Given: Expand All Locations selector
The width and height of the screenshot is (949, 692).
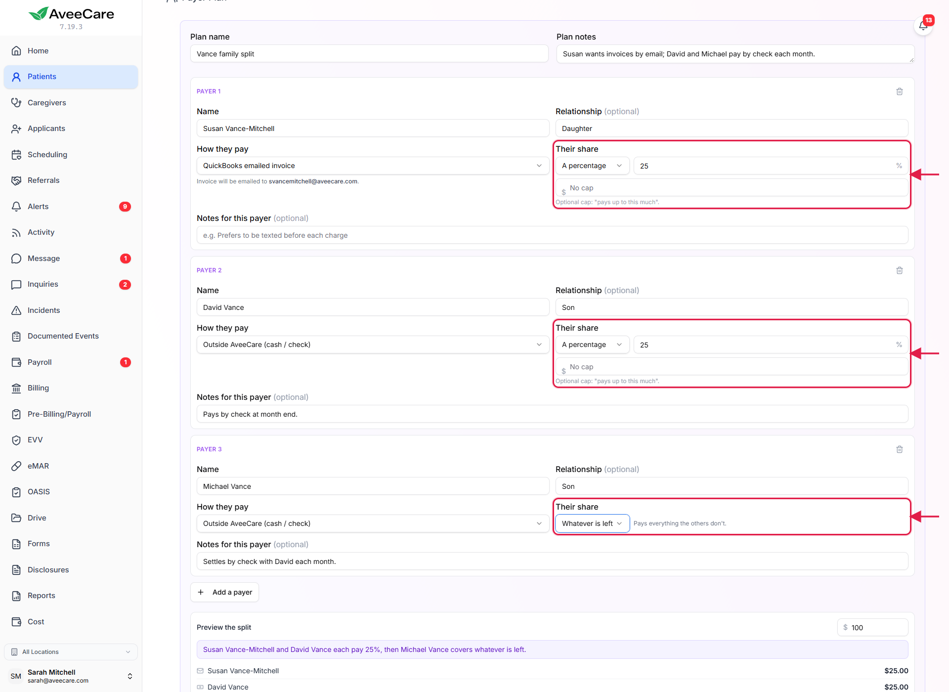Looking at the screenshot, I should click(71, 652).
